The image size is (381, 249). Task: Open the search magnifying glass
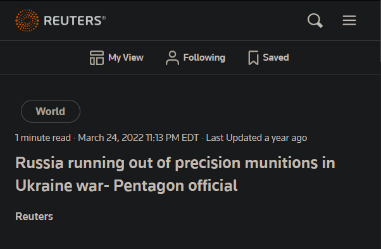click(x=315, y=20)
